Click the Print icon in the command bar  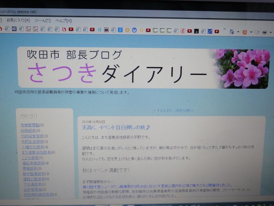[264, 32]
